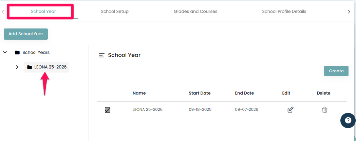This screenshot has width=356, height=141.
Task: Expand the LEONA 25-2026 tree node
Action: 17,67
